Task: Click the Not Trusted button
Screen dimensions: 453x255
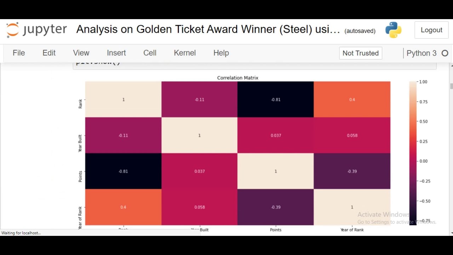Action: click(x=361, y=53)
